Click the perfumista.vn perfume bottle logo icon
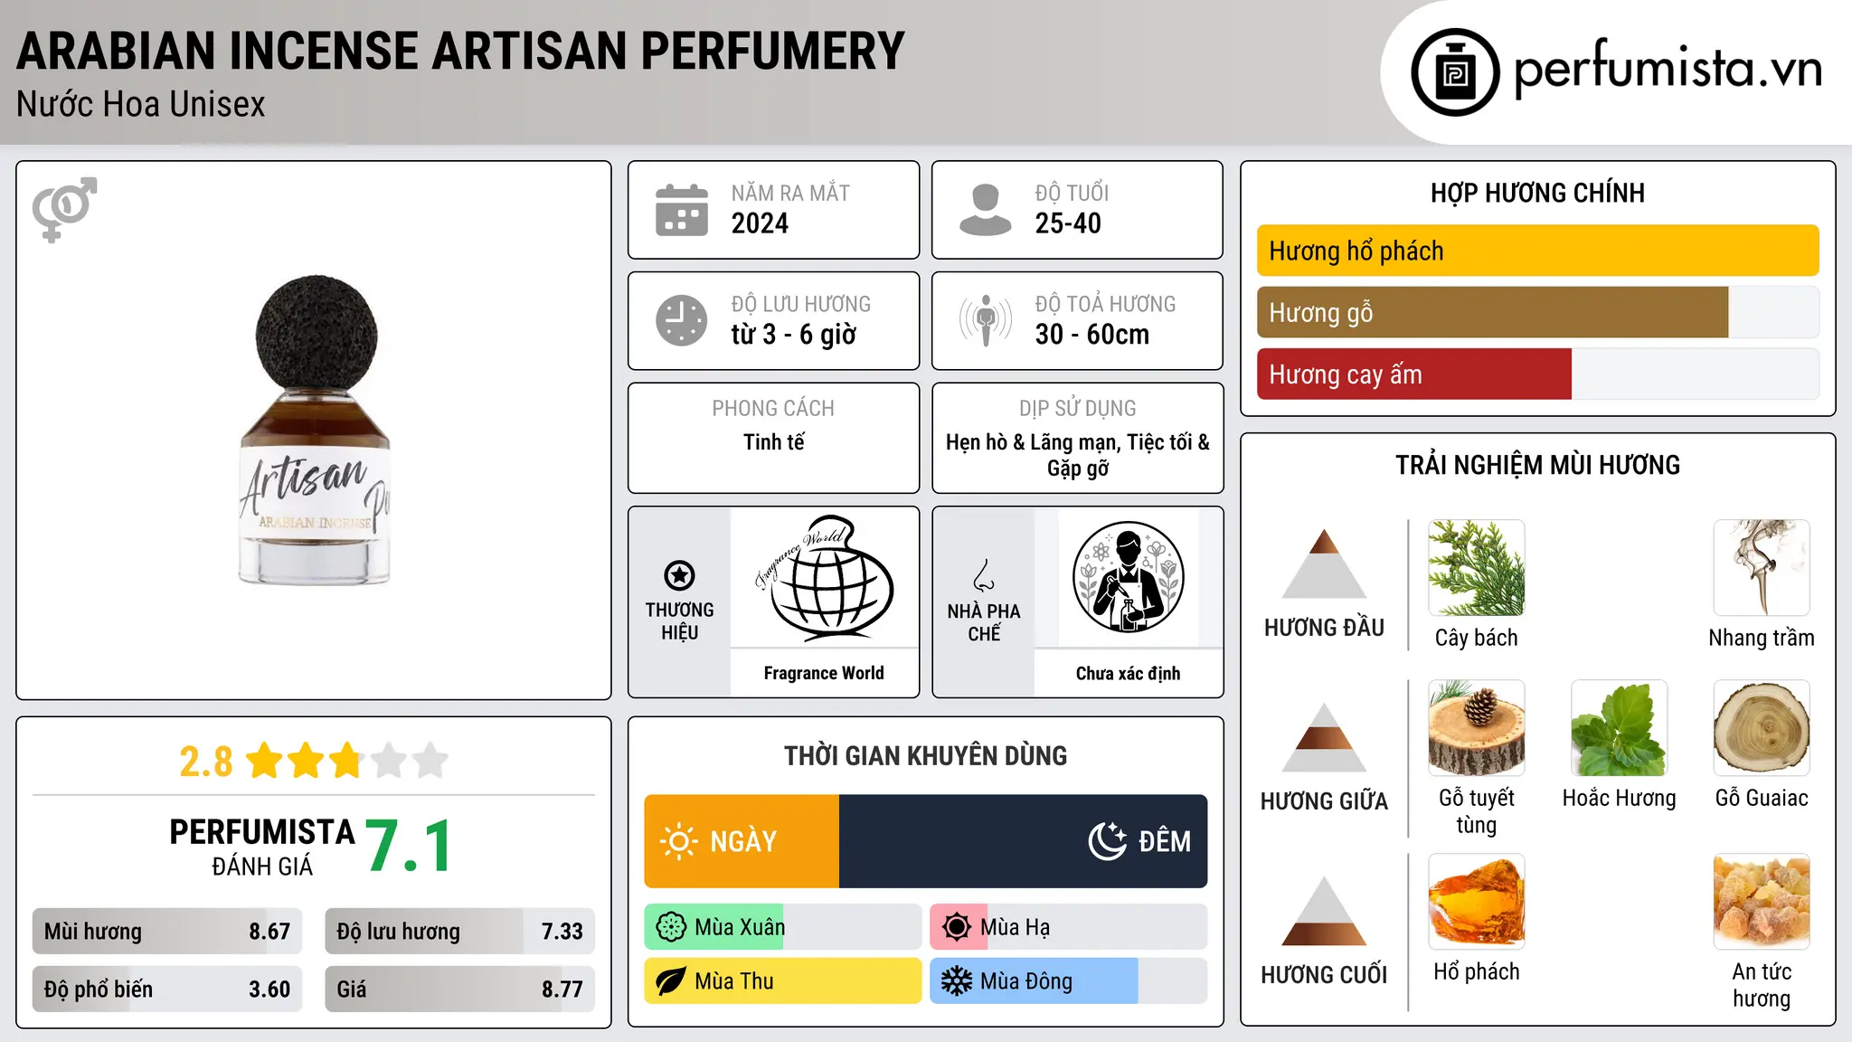 point(1455,72)
